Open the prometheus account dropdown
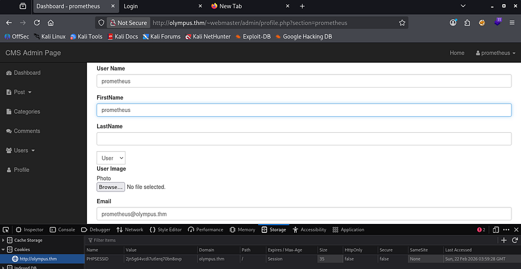 (x=495, y=53)
